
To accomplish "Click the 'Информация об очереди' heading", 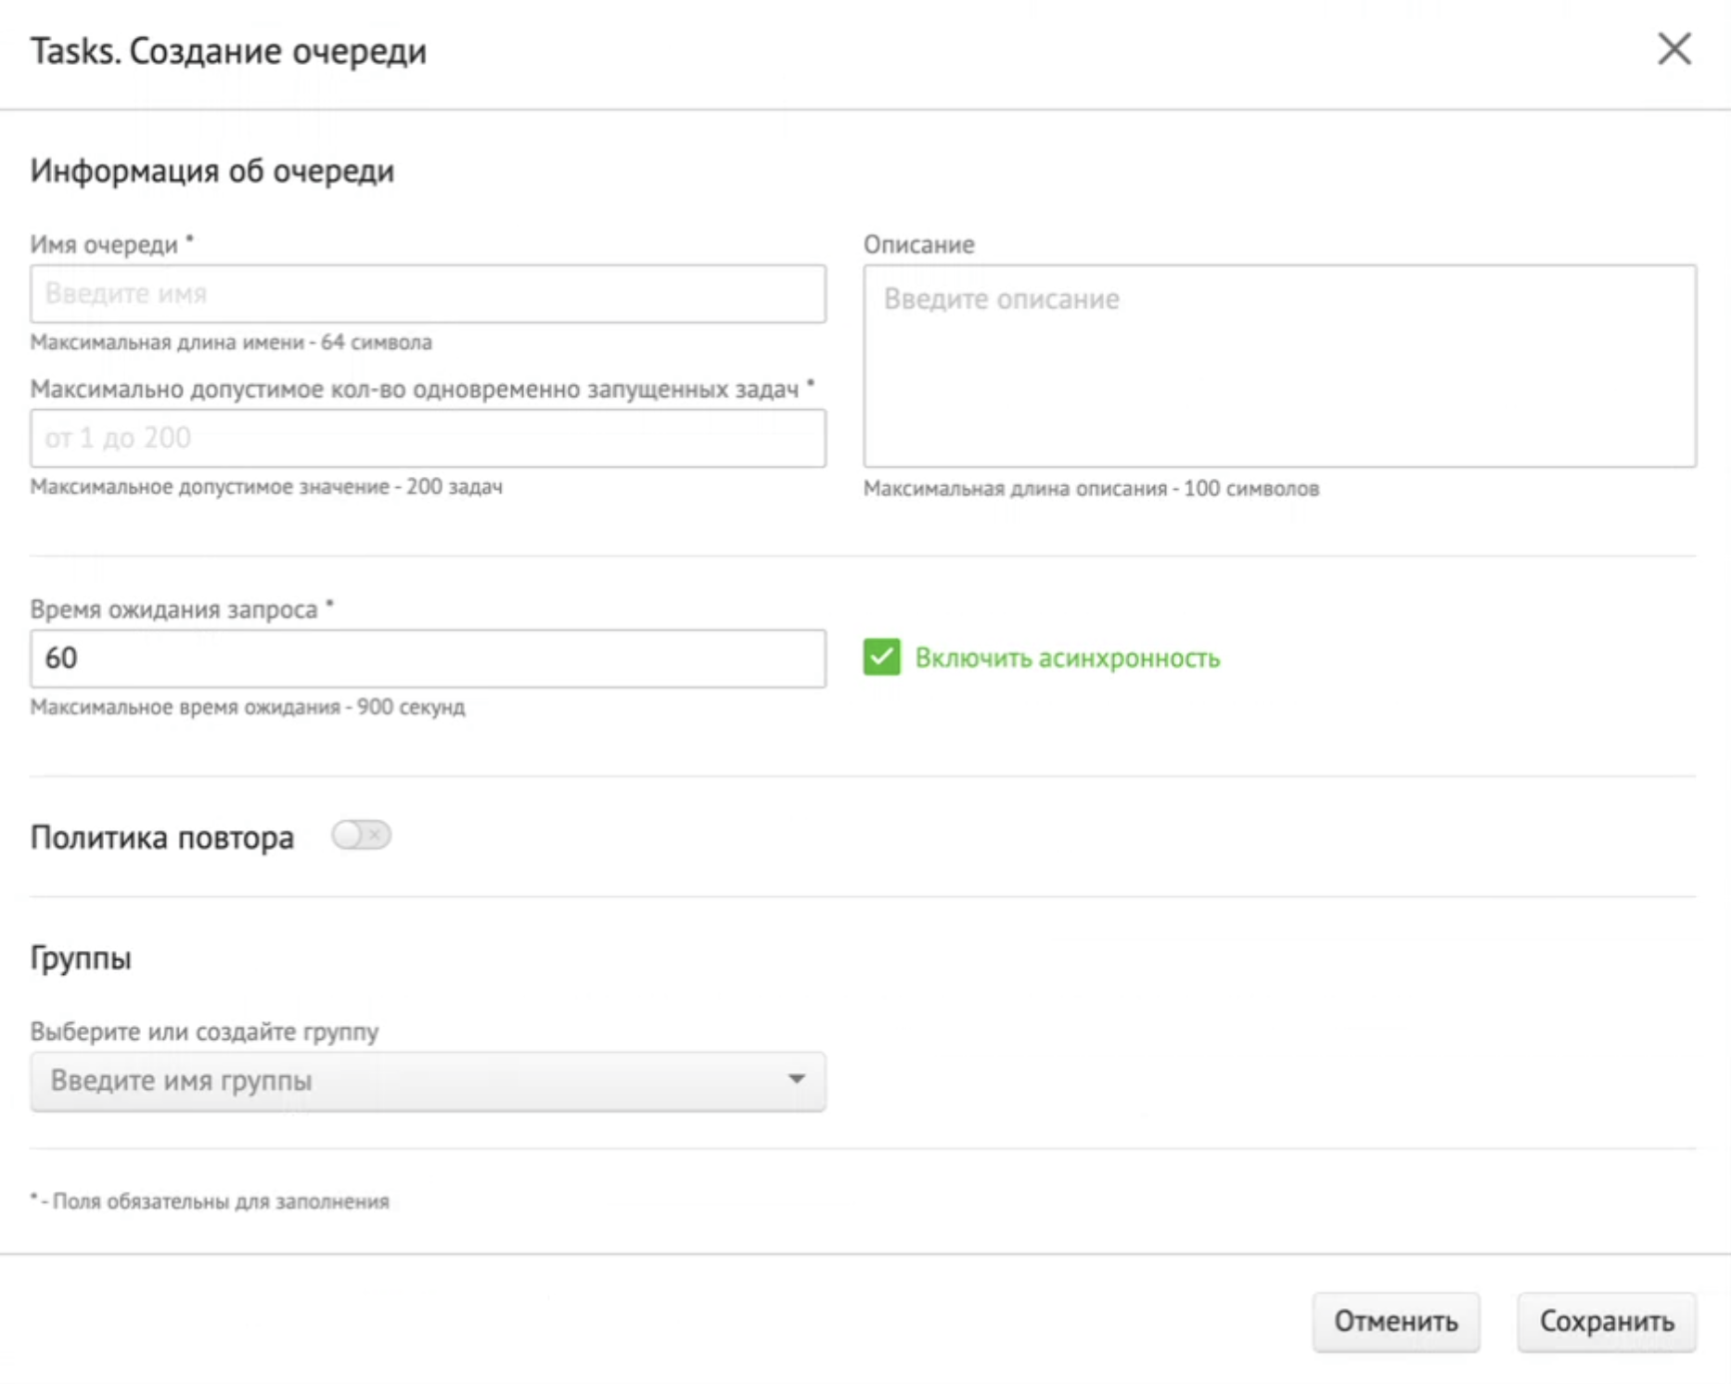I will [x=212, y=171].
